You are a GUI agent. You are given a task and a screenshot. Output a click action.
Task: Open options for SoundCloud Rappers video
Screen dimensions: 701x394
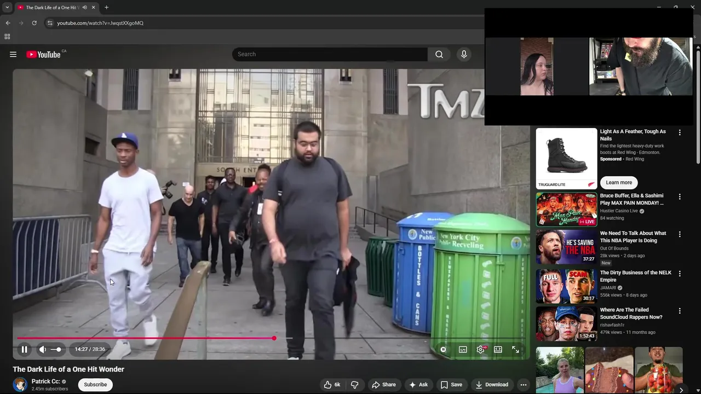[680, 311]
